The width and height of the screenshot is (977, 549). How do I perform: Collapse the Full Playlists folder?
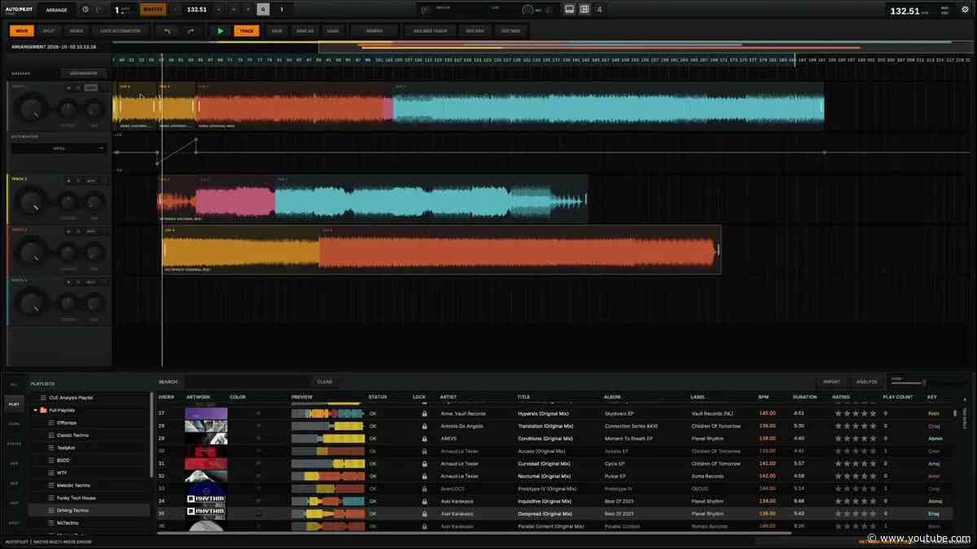[34, 411]
